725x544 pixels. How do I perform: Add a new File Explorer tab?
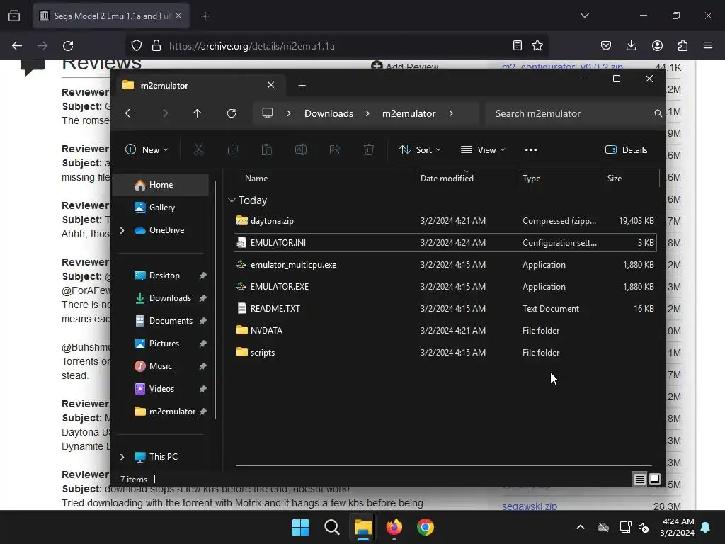302,85
